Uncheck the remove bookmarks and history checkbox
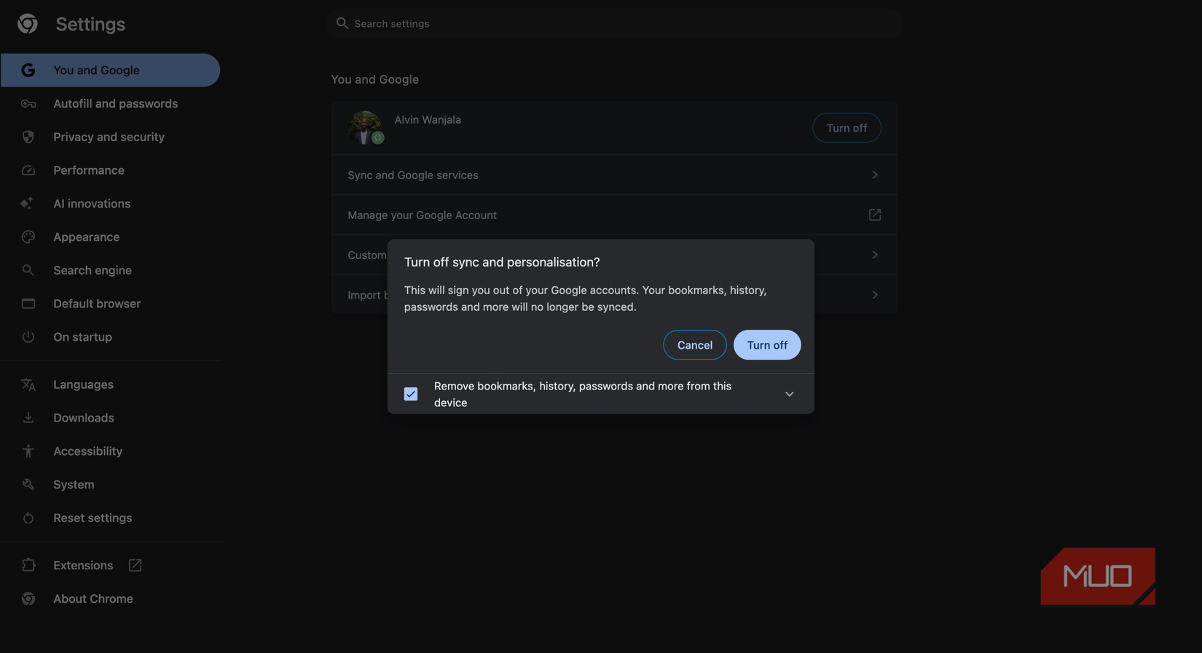Image resolution: width=1202 pixels, height=653 pixels. tap(411, 394)
